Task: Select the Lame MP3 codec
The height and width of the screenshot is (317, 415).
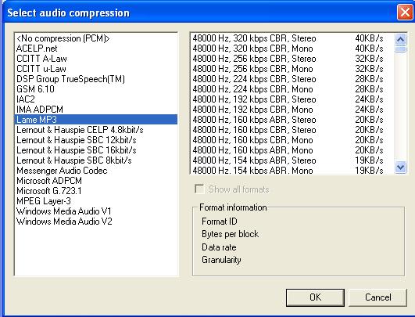Action: 96,120
